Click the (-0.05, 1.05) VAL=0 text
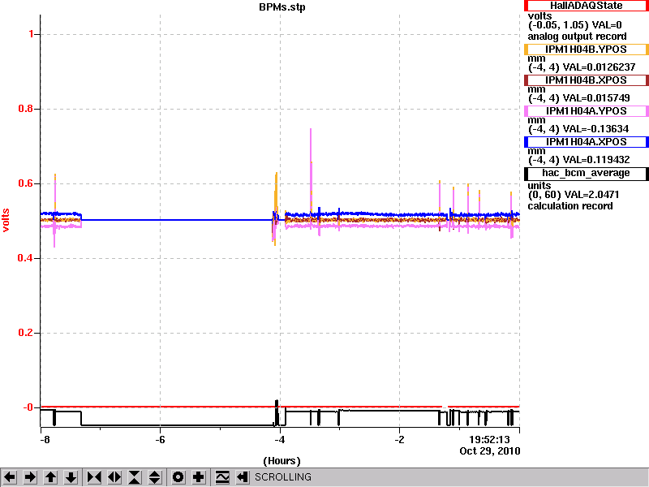 pyautogui.click(x=575, y=25)
